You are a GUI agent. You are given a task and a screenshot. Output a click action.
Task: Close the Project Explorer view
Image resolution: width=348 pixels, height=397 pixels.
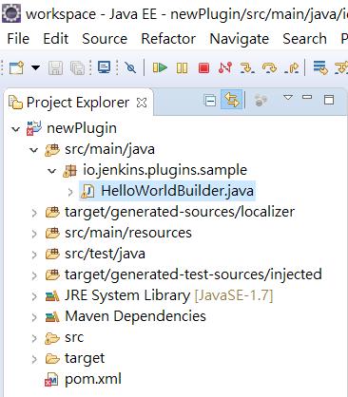point(142,103)
